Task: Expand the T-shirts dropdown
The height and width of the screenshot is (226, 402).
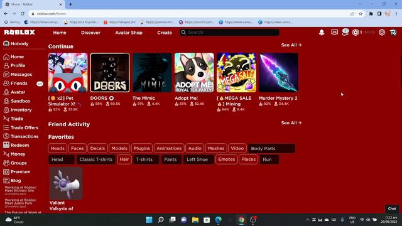Action: (x=146, y=159)
